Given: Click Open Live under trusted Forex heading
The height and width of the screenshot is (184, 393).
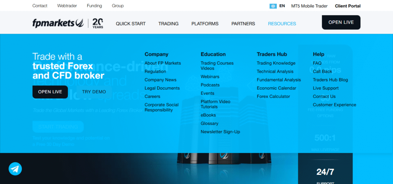Looking at the screenshot, I should click(50, 92).
